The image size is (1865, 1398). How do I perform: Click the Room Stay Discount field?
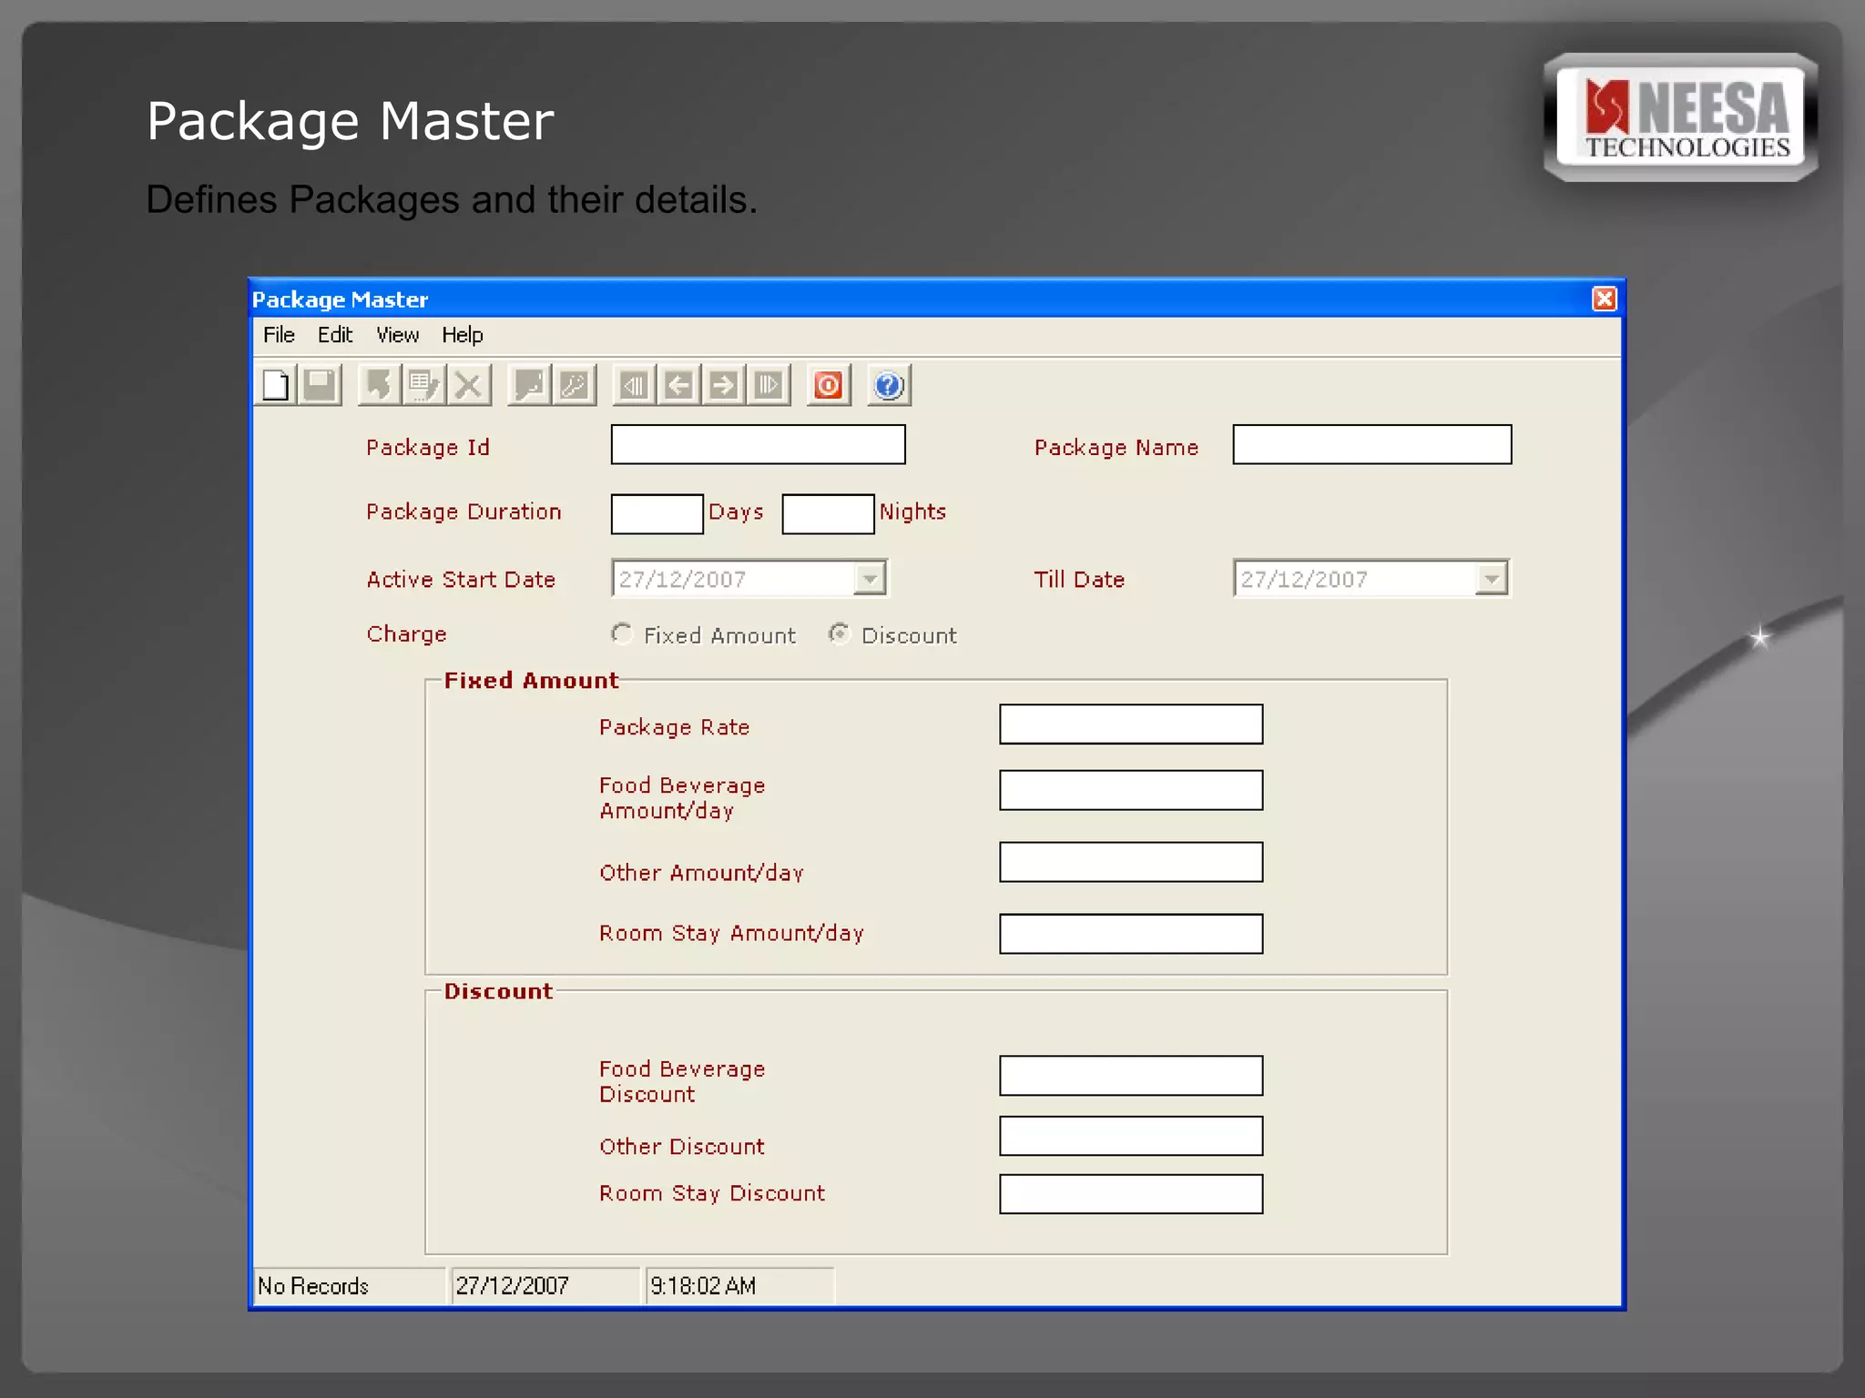[1131, 1194]
